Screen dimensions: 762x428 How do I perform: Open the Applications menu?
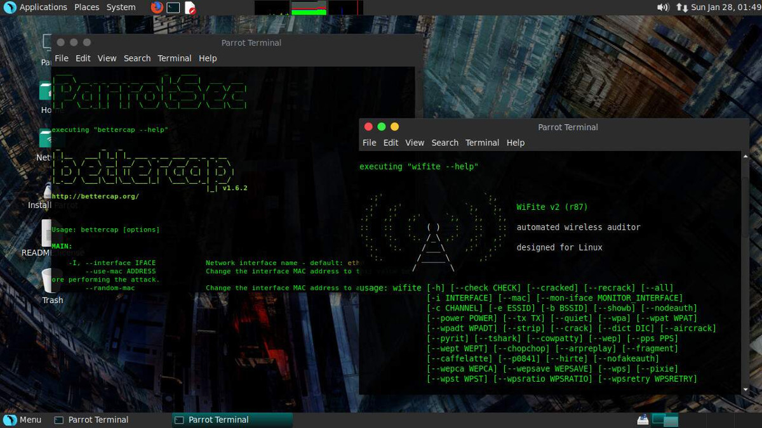coord(43,8)
